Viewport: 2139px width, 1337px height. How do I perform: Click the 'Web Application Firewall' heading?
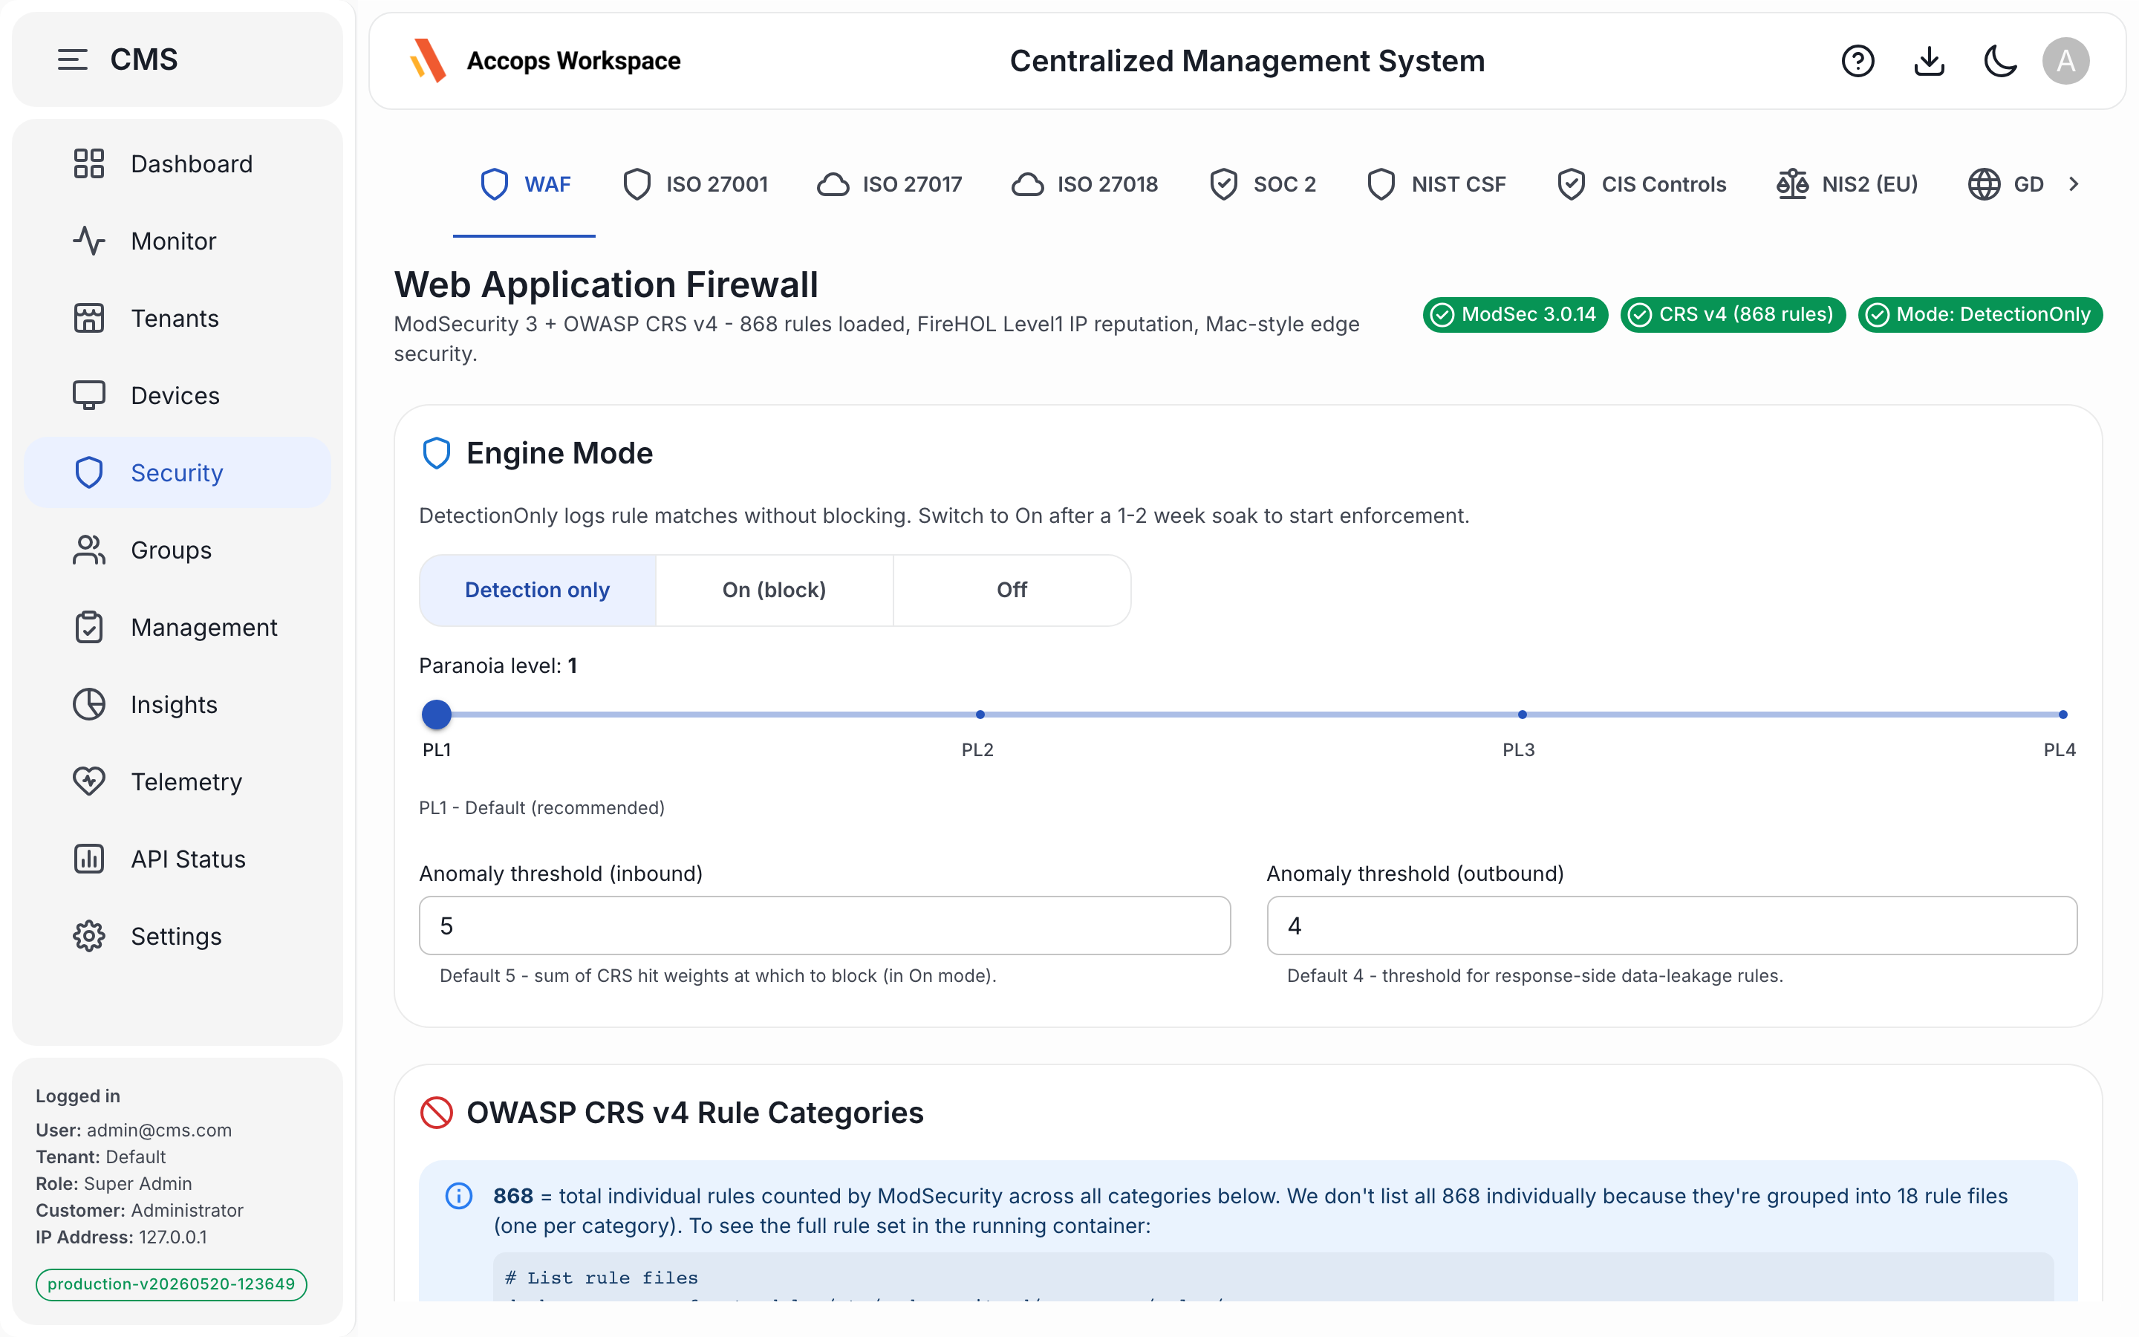(606, 284)
